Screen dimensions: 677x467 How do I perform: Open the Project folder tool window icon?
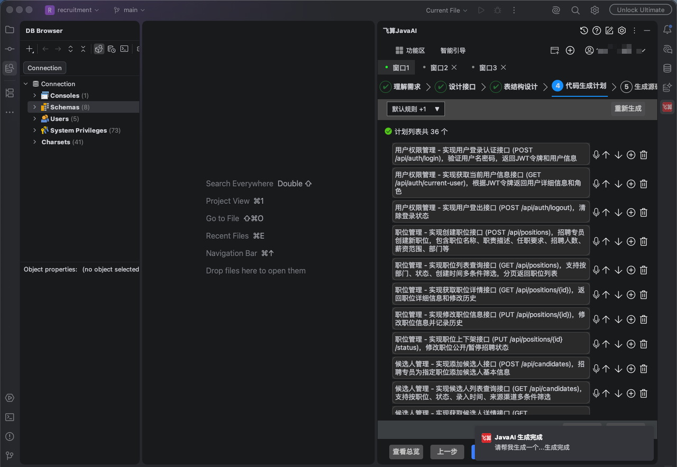point(10,30)
